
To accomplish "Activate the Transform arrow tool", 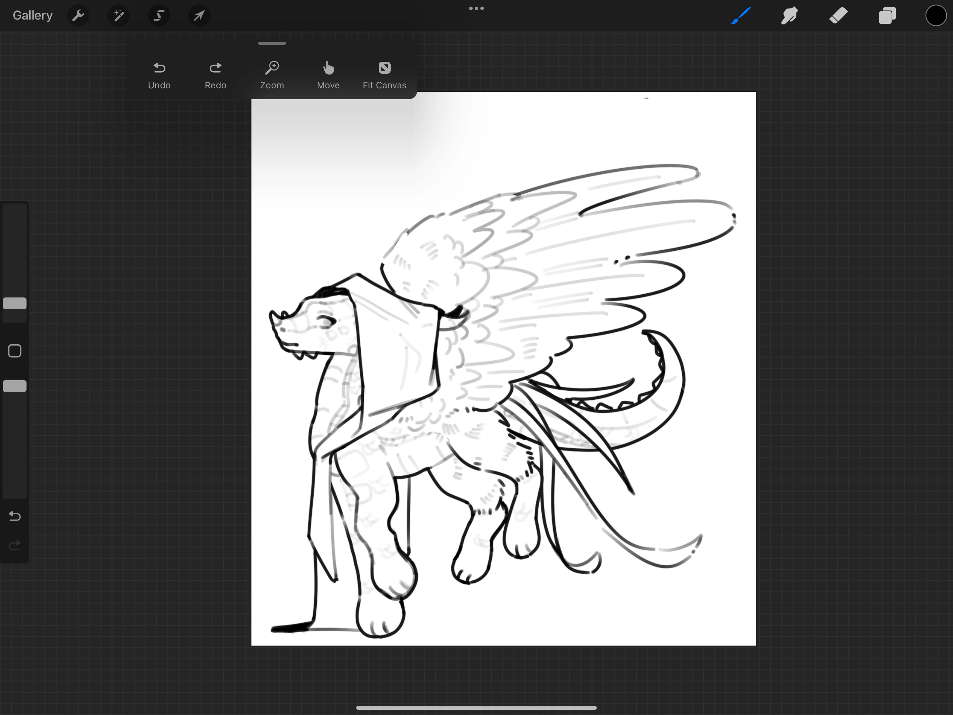I will pos(199,15).
